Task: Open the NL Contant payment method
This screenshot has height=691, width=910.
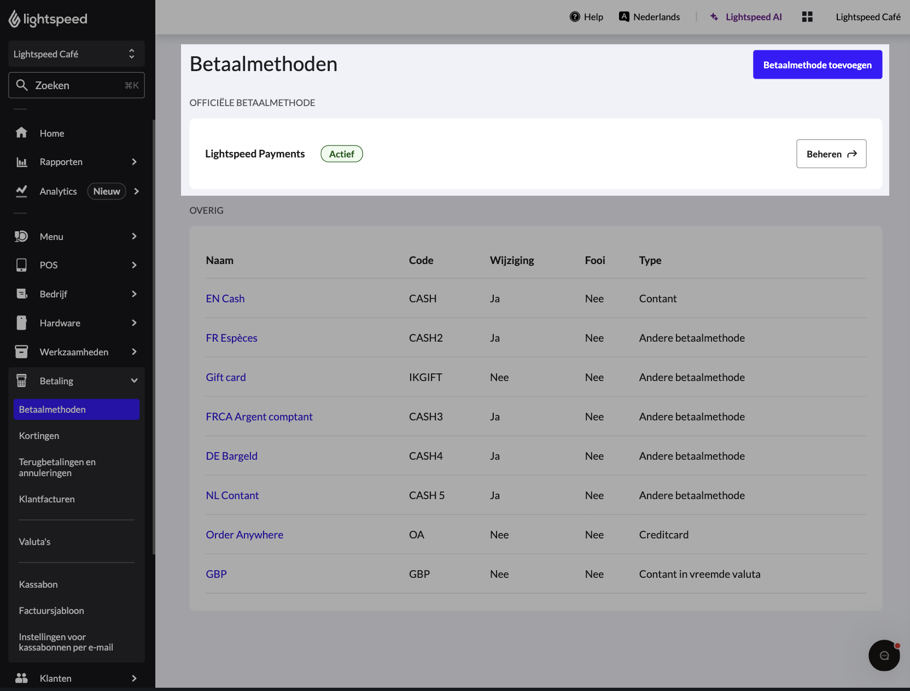Action: point(232,495)
